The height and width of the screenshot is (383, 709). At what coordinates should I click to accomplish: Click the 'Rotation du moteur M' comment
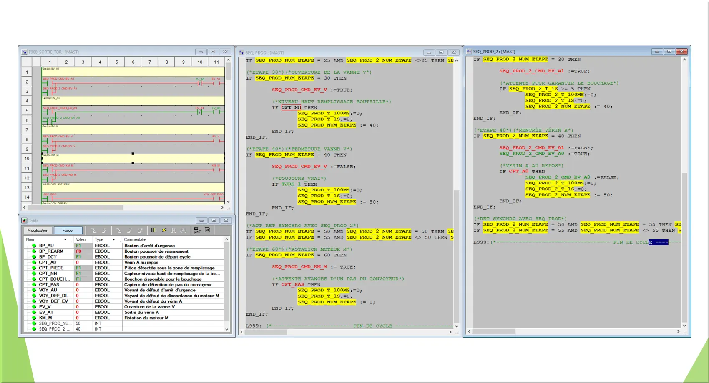(x=146, y=318)
